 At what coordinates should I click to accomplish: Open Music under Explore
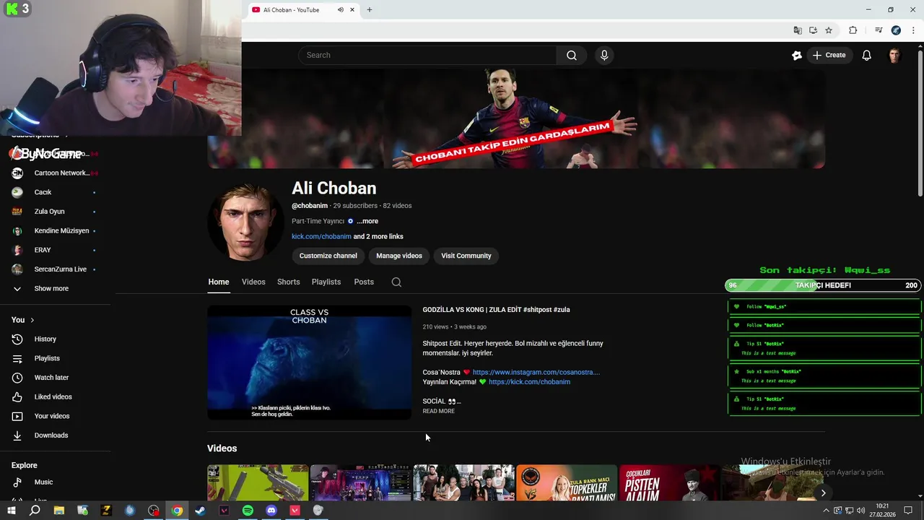pyautogui.click(x=43, y=482)
